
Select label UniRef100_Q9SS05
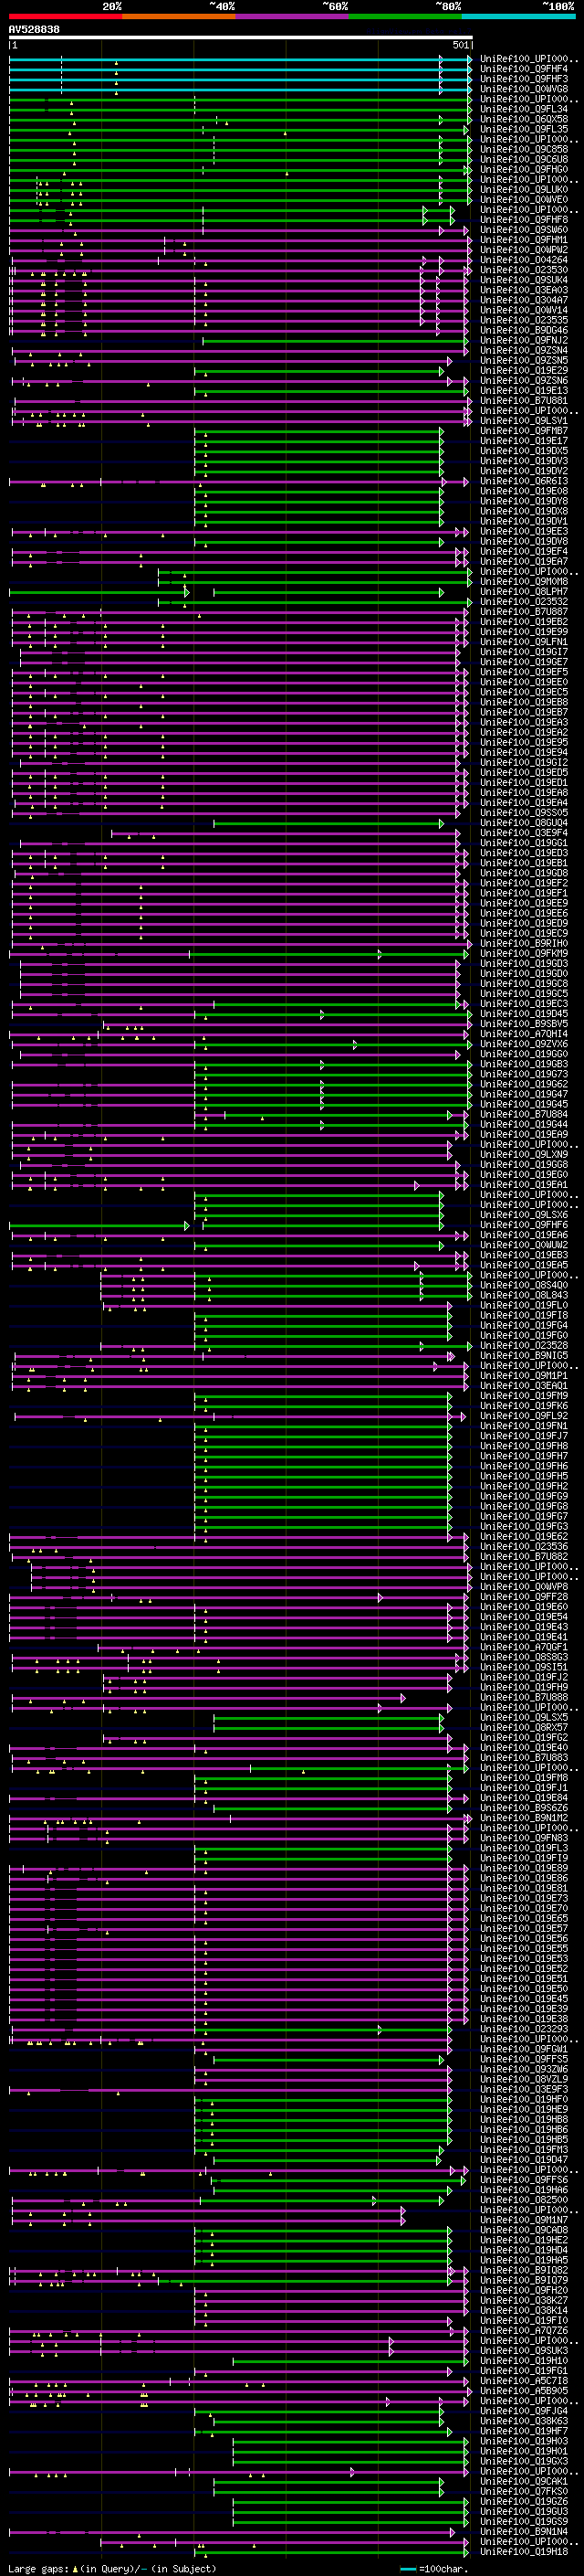pos(524,813)
